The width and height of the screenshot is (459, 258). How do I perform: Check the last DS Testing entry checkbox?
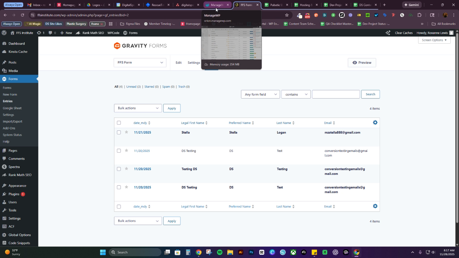tap(119, 187)
